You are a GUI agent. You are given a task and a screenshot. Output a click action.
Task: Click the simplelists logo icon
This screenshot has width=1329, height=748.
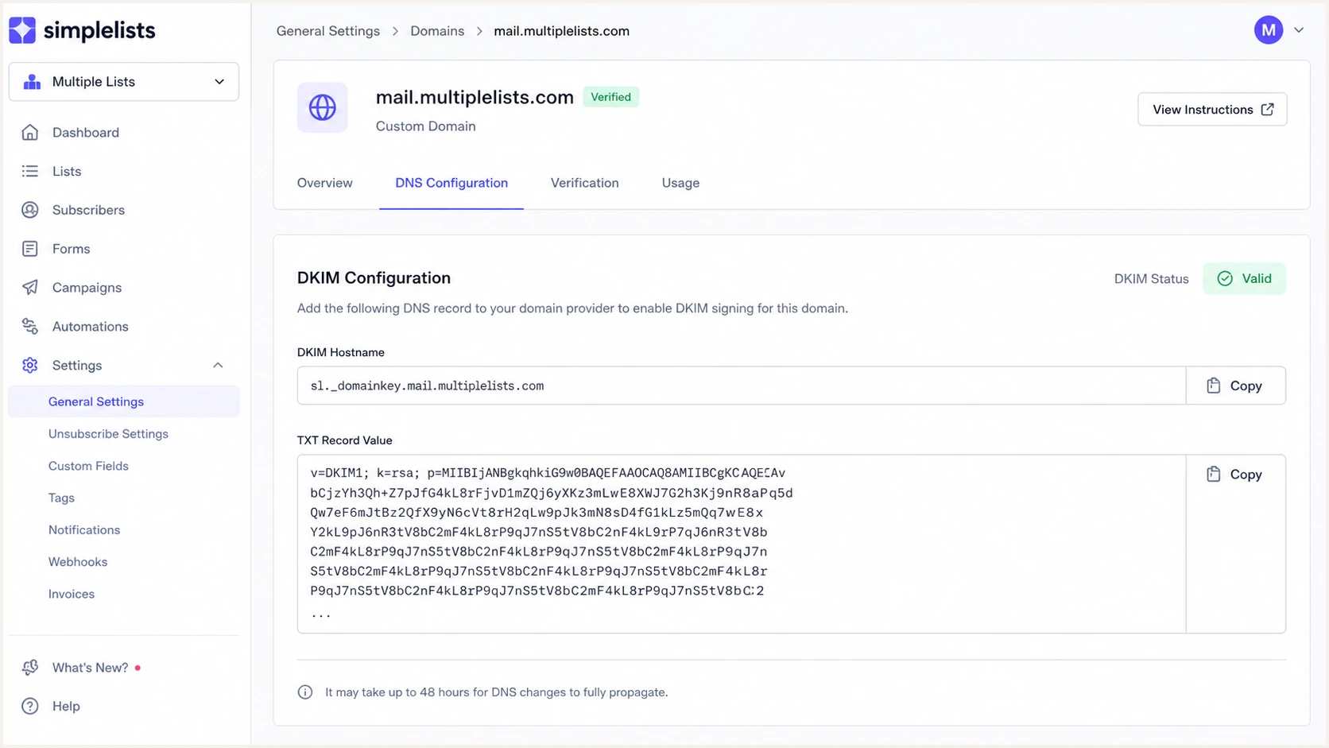[22, 30]
